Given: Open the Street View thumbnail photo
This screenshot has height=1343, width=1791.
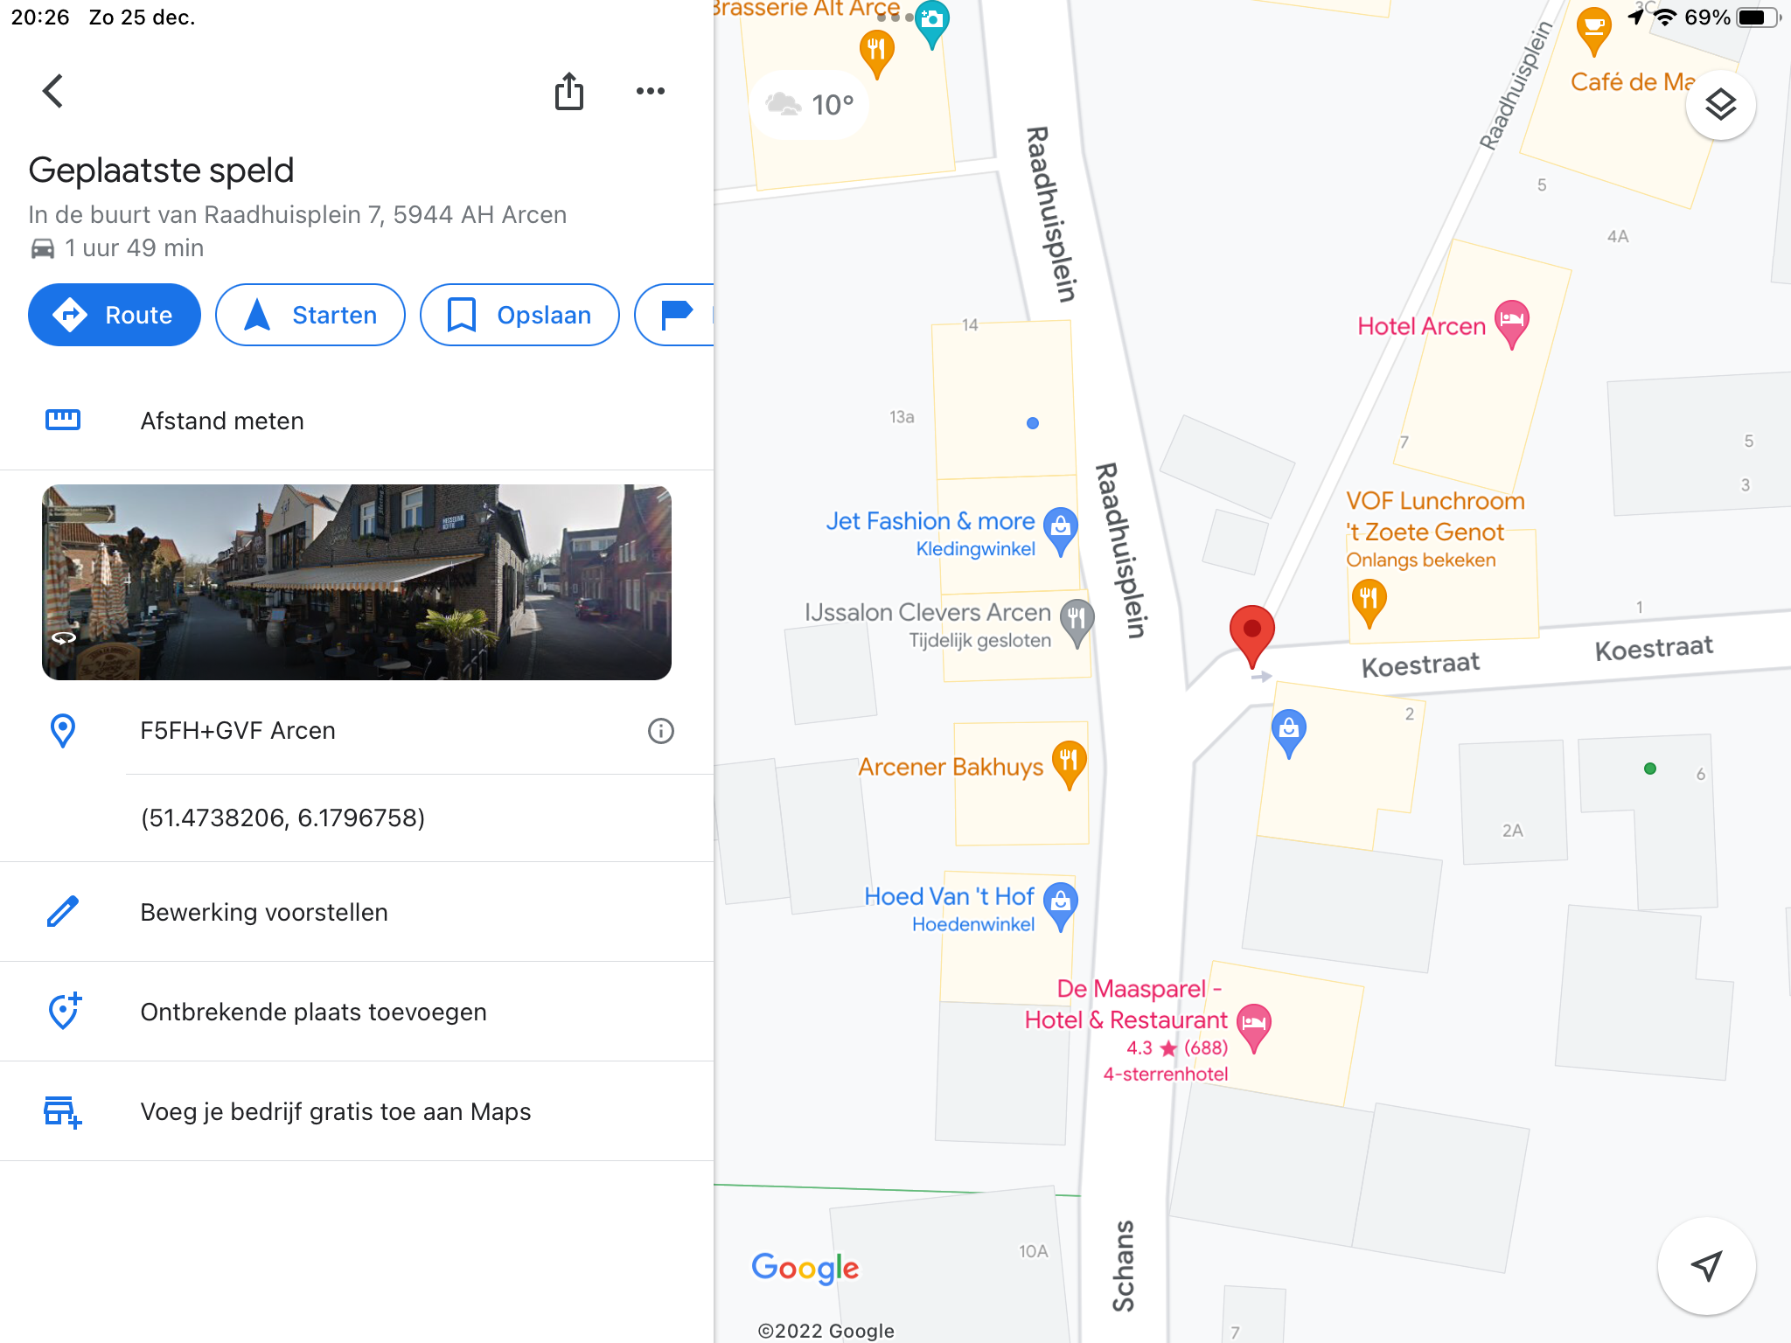Looking at the screenshot, I should coord(357,582).
